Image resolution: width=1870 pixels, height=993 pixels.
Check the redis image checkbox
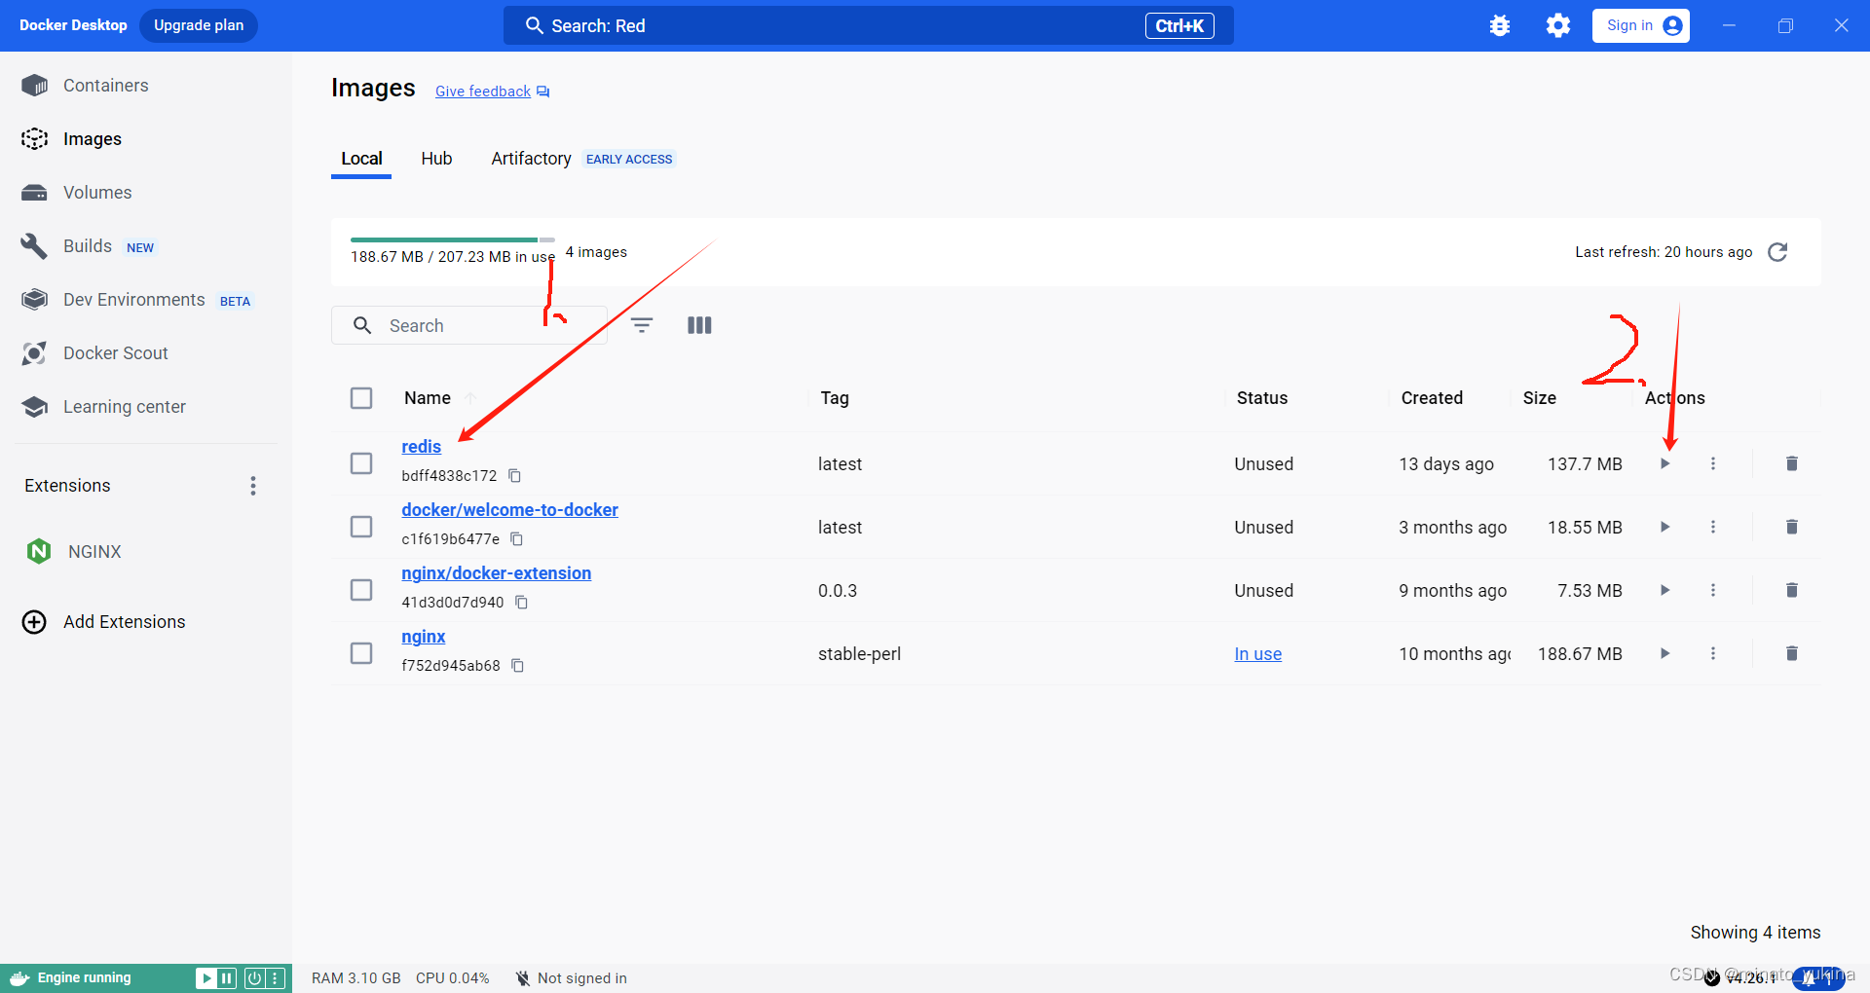click(361, 463)
